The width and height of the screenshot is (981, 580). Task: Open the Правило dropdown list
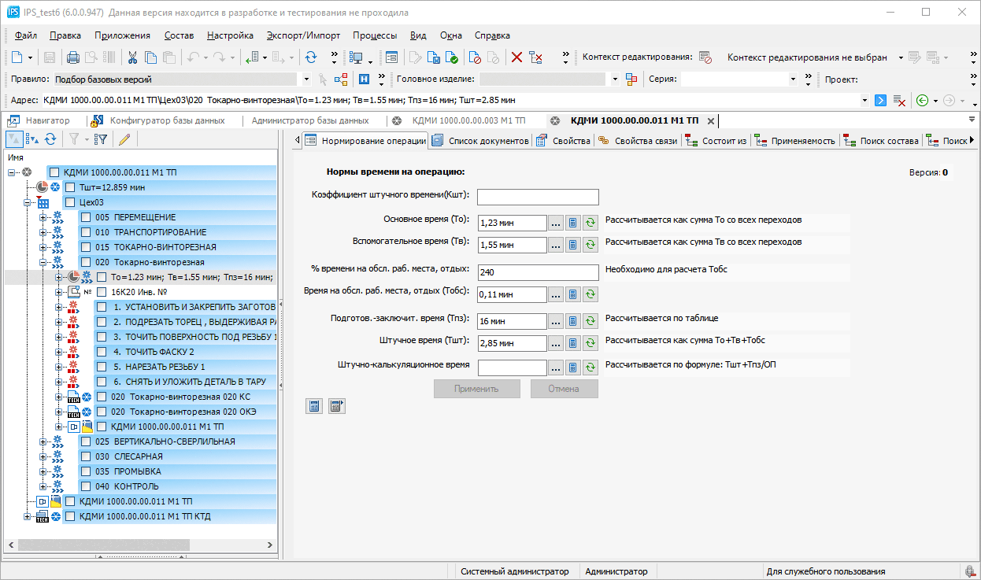[306, 79]
